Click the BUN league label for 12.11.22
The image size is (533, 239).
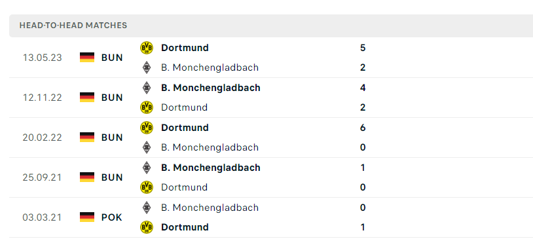point(112,98)
